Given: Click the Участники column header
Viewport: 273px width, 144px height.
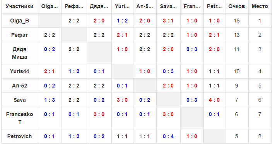Looking at the screenshot, I should tap(19, 7).
